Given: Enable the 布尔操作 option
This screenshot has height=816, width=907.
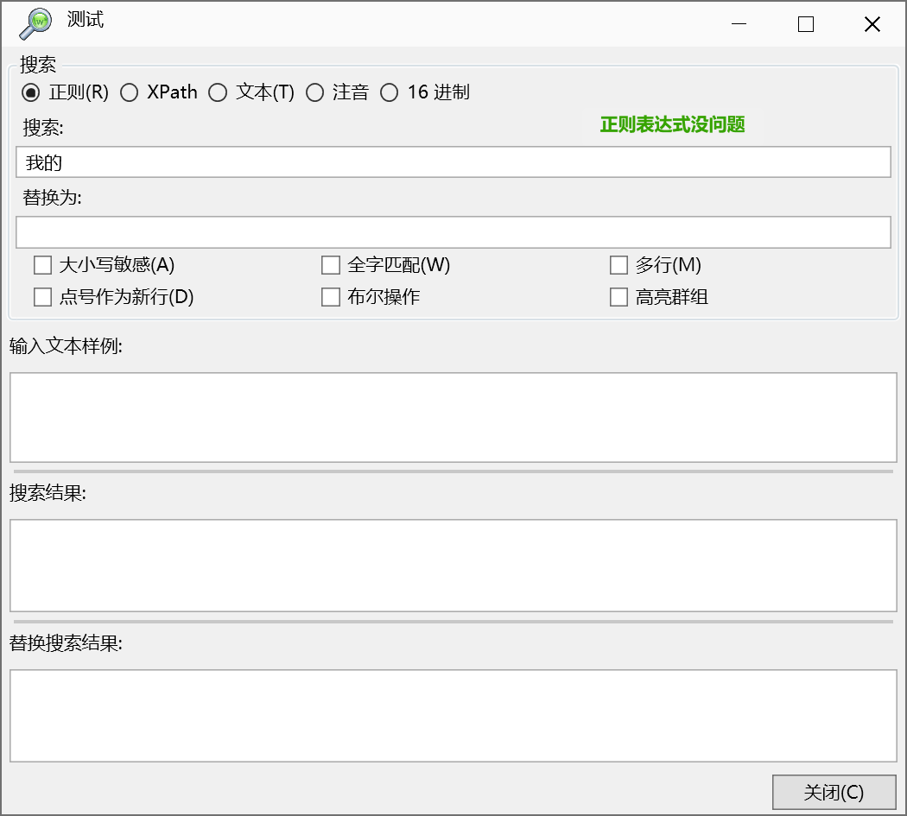Looking at the screenshot, I should (330, 296).
